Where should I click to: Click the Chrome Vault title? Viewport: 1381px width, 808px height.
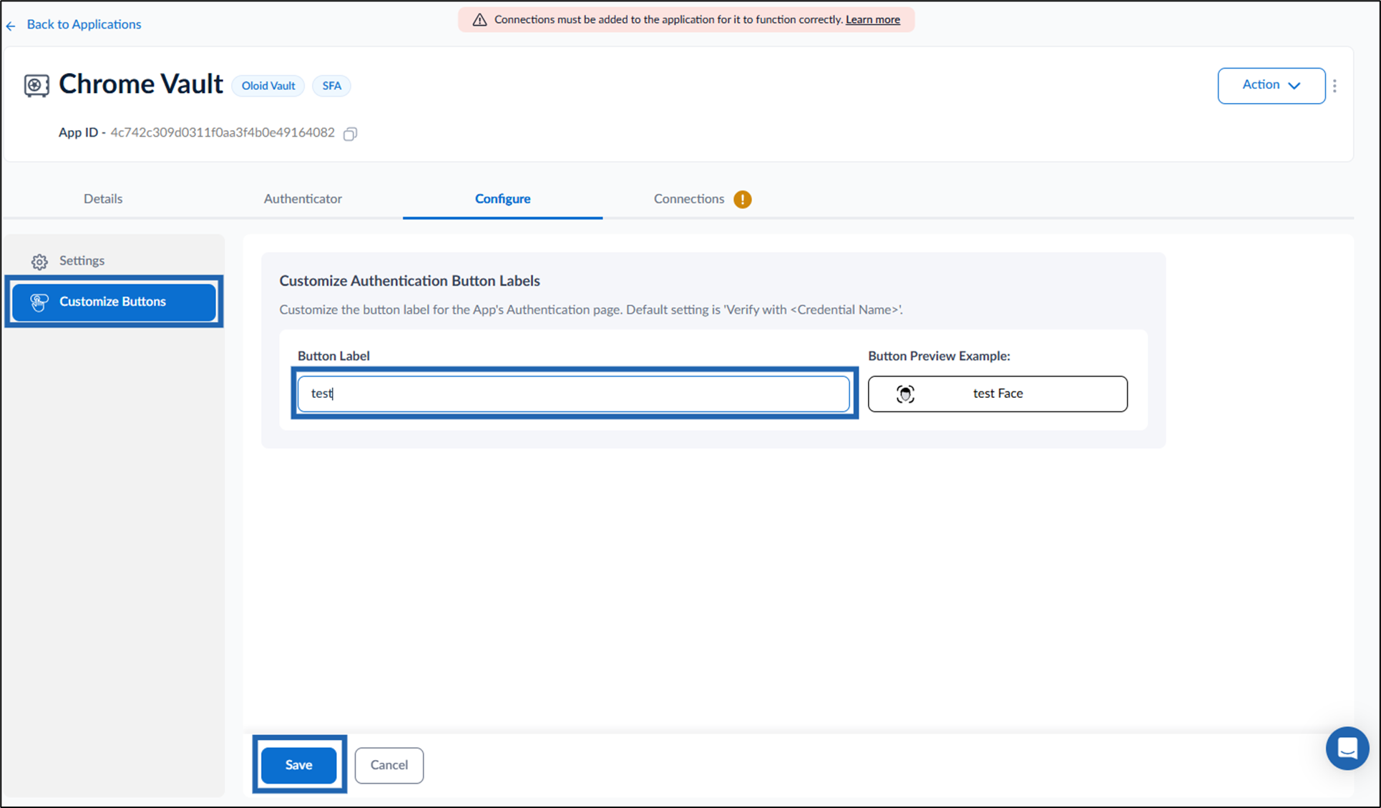coord(141,84)
